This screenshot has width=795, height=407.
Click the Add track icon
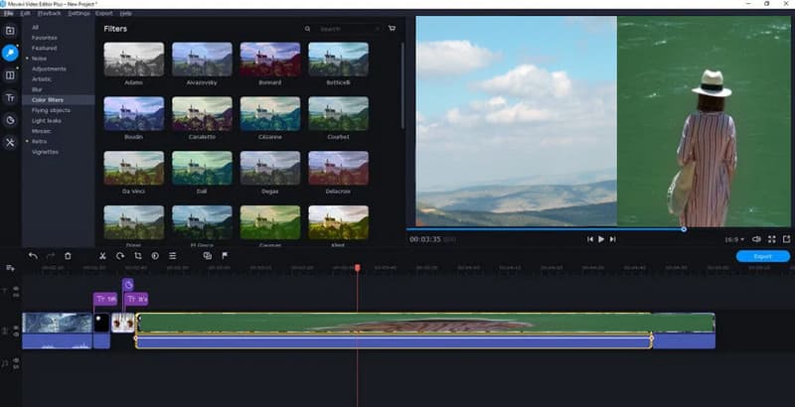(10, 268)
